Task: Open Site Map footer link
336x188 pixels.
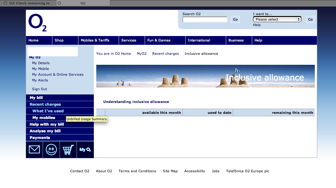Action: point(170,171)
